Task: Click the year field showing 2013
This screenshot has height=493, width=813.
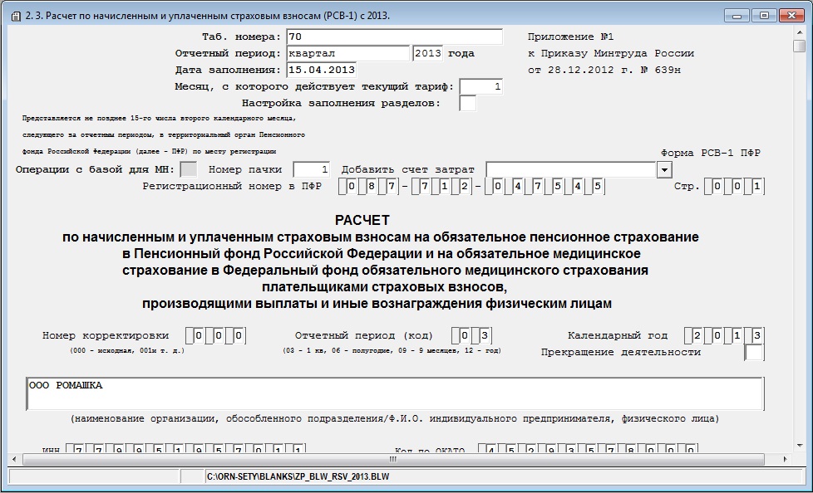Action: 428,53
